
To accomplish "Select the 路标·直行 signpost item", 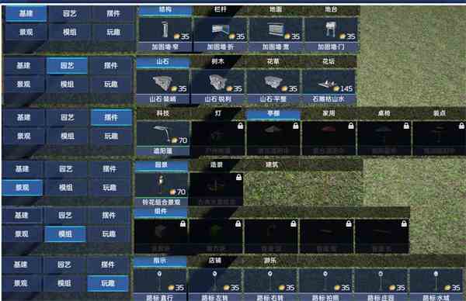I will click(160, 285).
